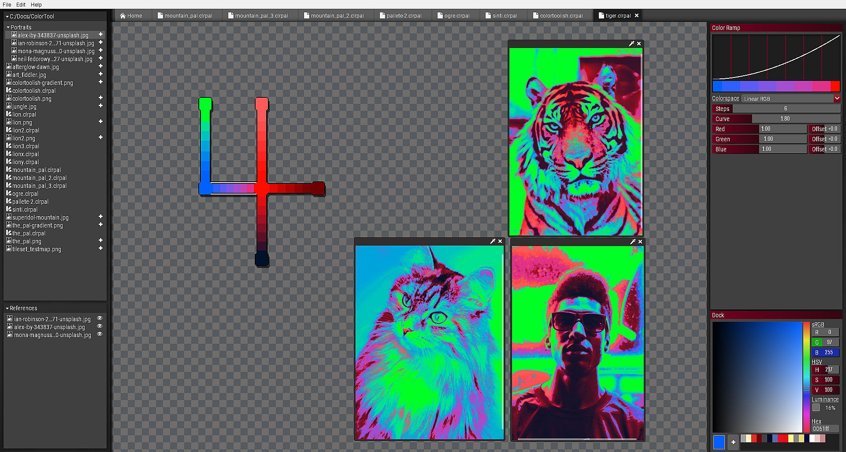Hide the alex-iby-343837 reference image

(100, 326)
